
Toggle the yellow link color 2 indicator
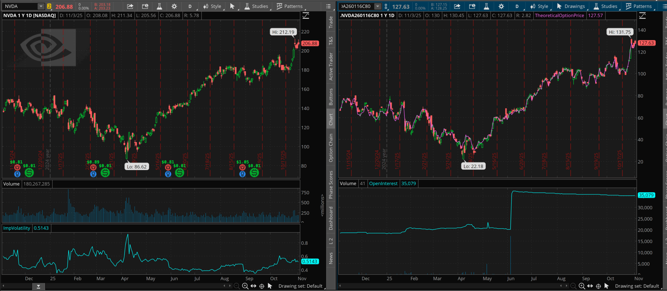(49, 6)
